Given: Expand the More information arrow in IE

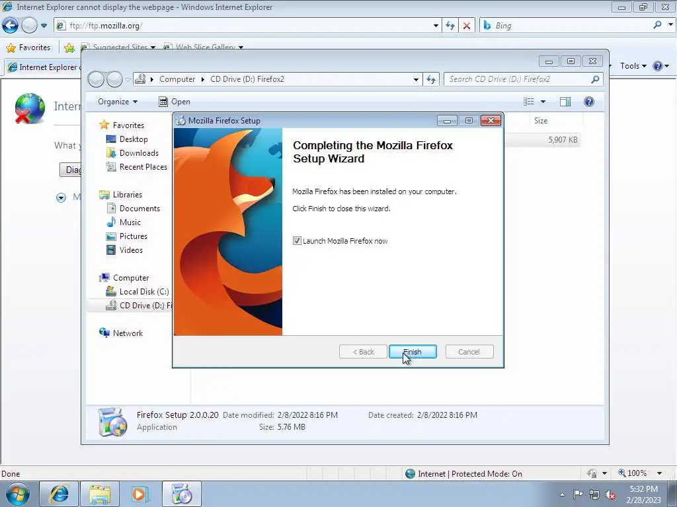Looking at the screenshot, I should pyautogui.click(x=61, y=198).
